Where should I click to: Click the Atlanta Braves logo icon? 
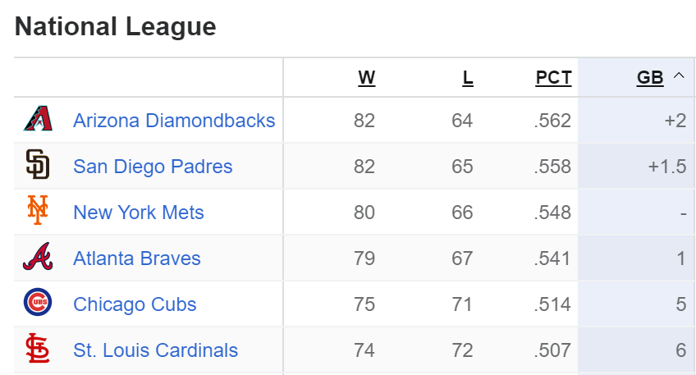coord(38,258)
